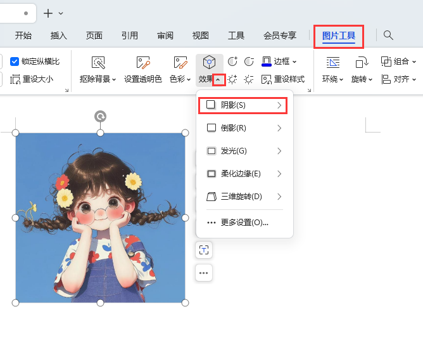Open the picture style dialog launcher
Viewport: 423px width, 352px height.
coord(309,90)
